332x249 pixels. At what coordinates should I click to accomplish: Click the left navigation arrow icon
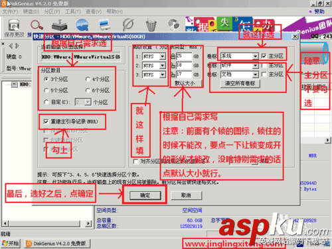click(11, 46)
